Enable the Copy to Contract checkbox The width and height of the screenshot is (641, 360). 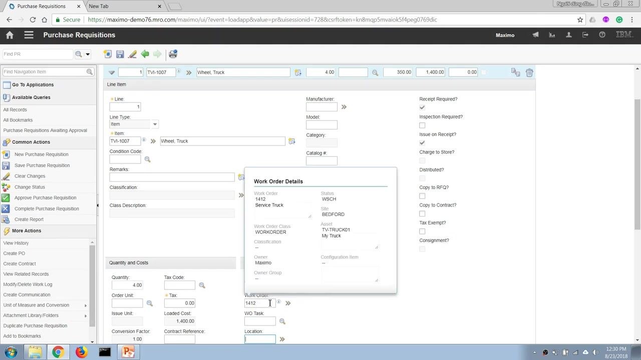pyautogui.click(x=422, y=213)
